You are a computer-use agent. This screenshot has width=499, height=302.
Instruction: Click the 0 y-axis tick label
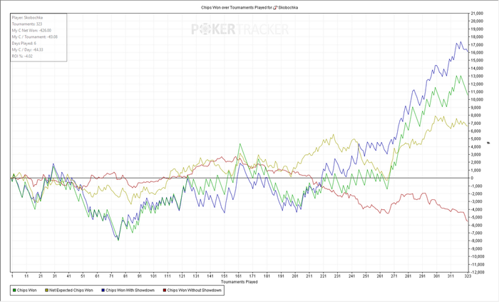tap(472, 178)
